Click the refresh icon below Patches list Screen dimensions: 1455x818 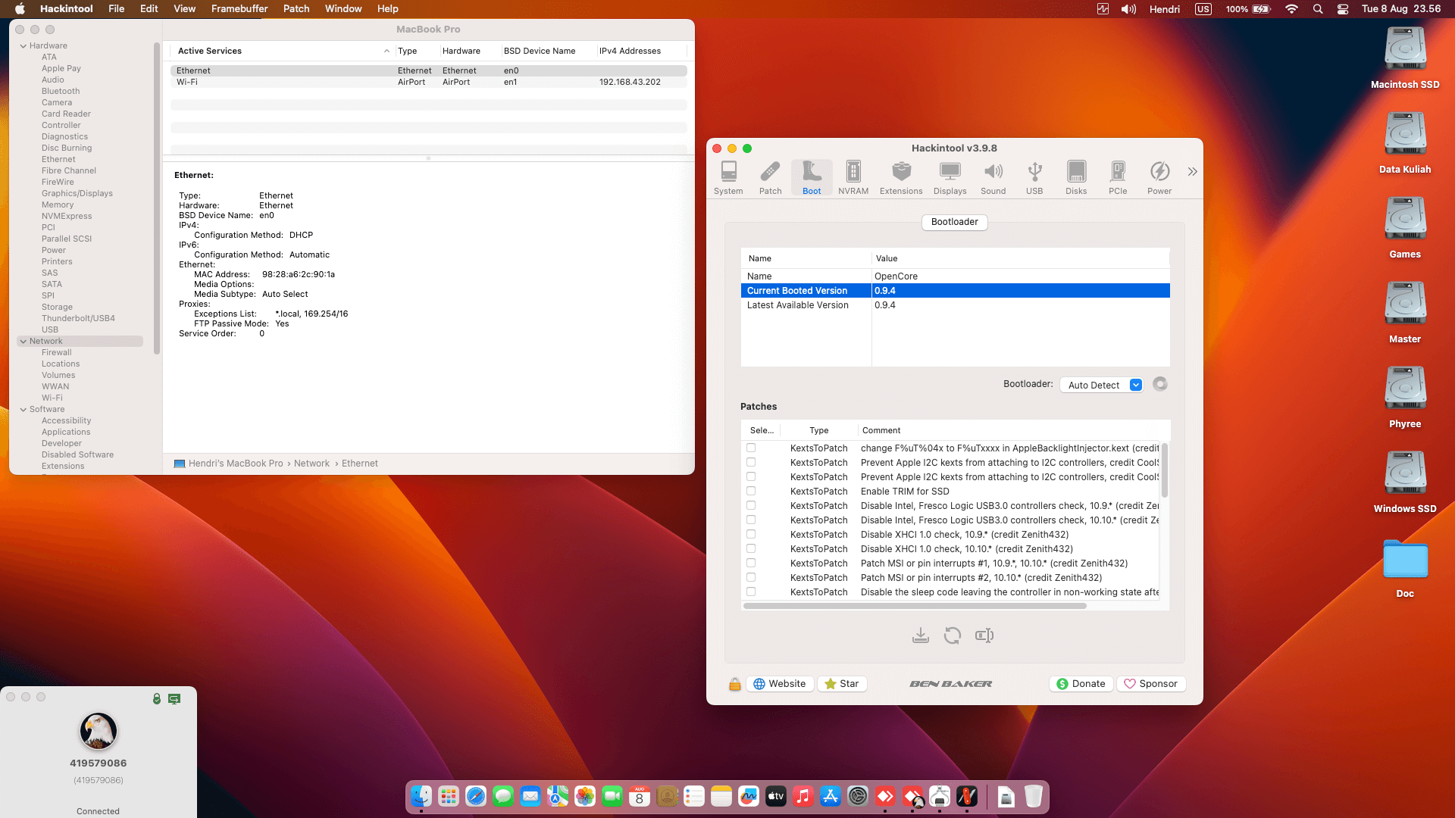pyautogui.click(x=953, y=635)
